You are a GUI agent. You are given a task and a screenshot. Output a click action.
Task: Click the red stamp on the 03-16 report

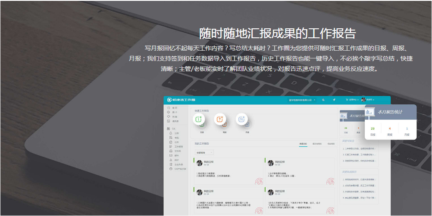click(x=259, y=181)
